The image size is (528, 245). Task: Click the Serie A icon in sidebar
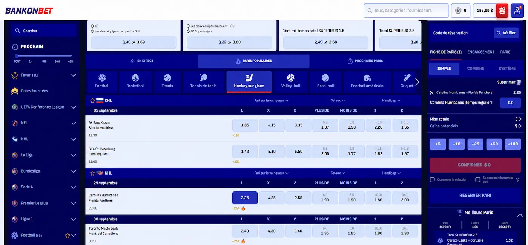coord(15,187)
